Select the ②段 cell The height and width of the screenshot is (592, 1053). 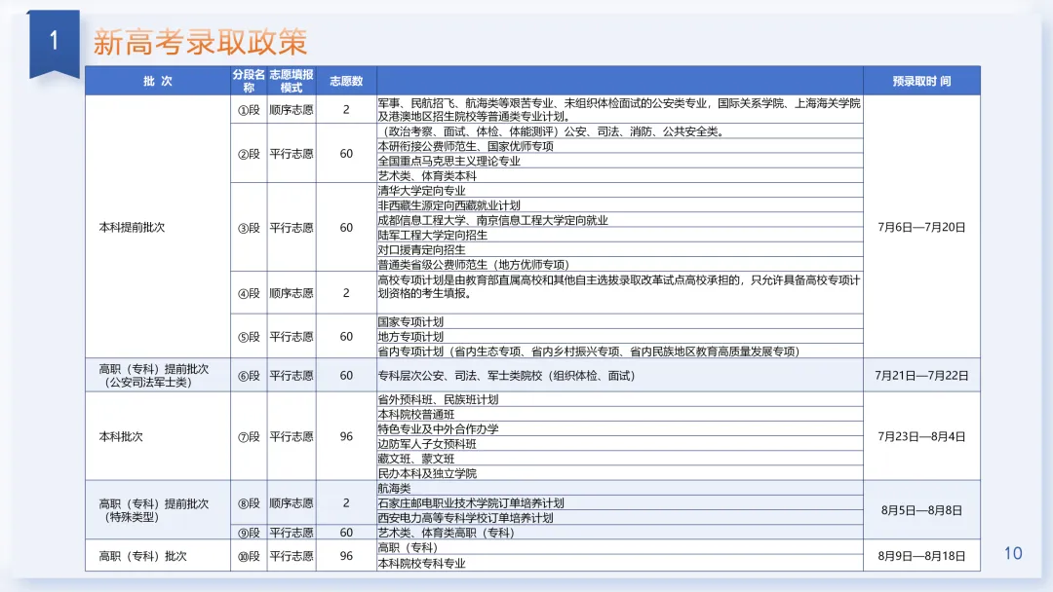point(249,154)
